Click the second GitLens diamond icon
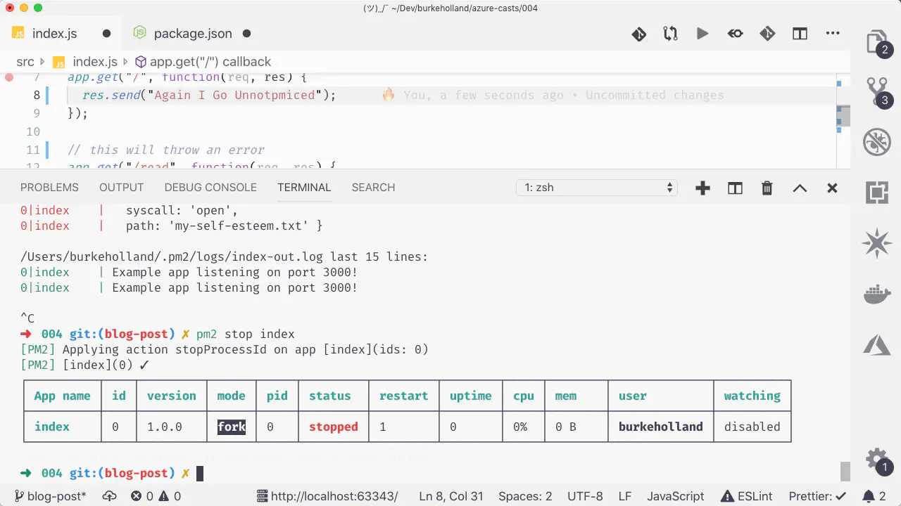Screen dimensions: 901x506 coord(767,33)
